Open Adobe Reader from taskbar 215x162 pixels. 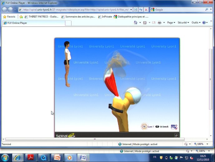click(x=31, y=158)
